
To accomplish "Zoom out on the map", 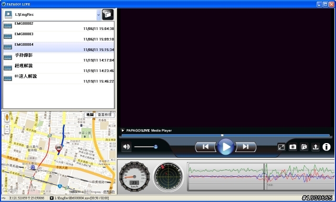I will click(7, 131).
